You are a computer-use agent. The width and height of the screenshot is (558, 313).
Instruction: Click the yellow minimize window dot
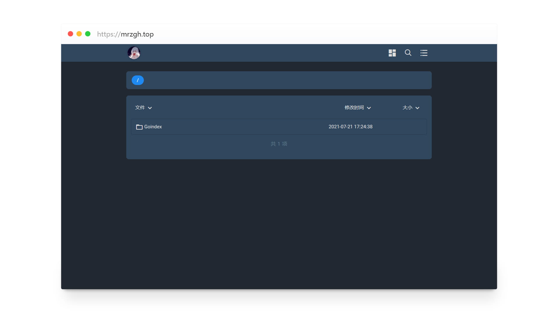coord(79,34)
